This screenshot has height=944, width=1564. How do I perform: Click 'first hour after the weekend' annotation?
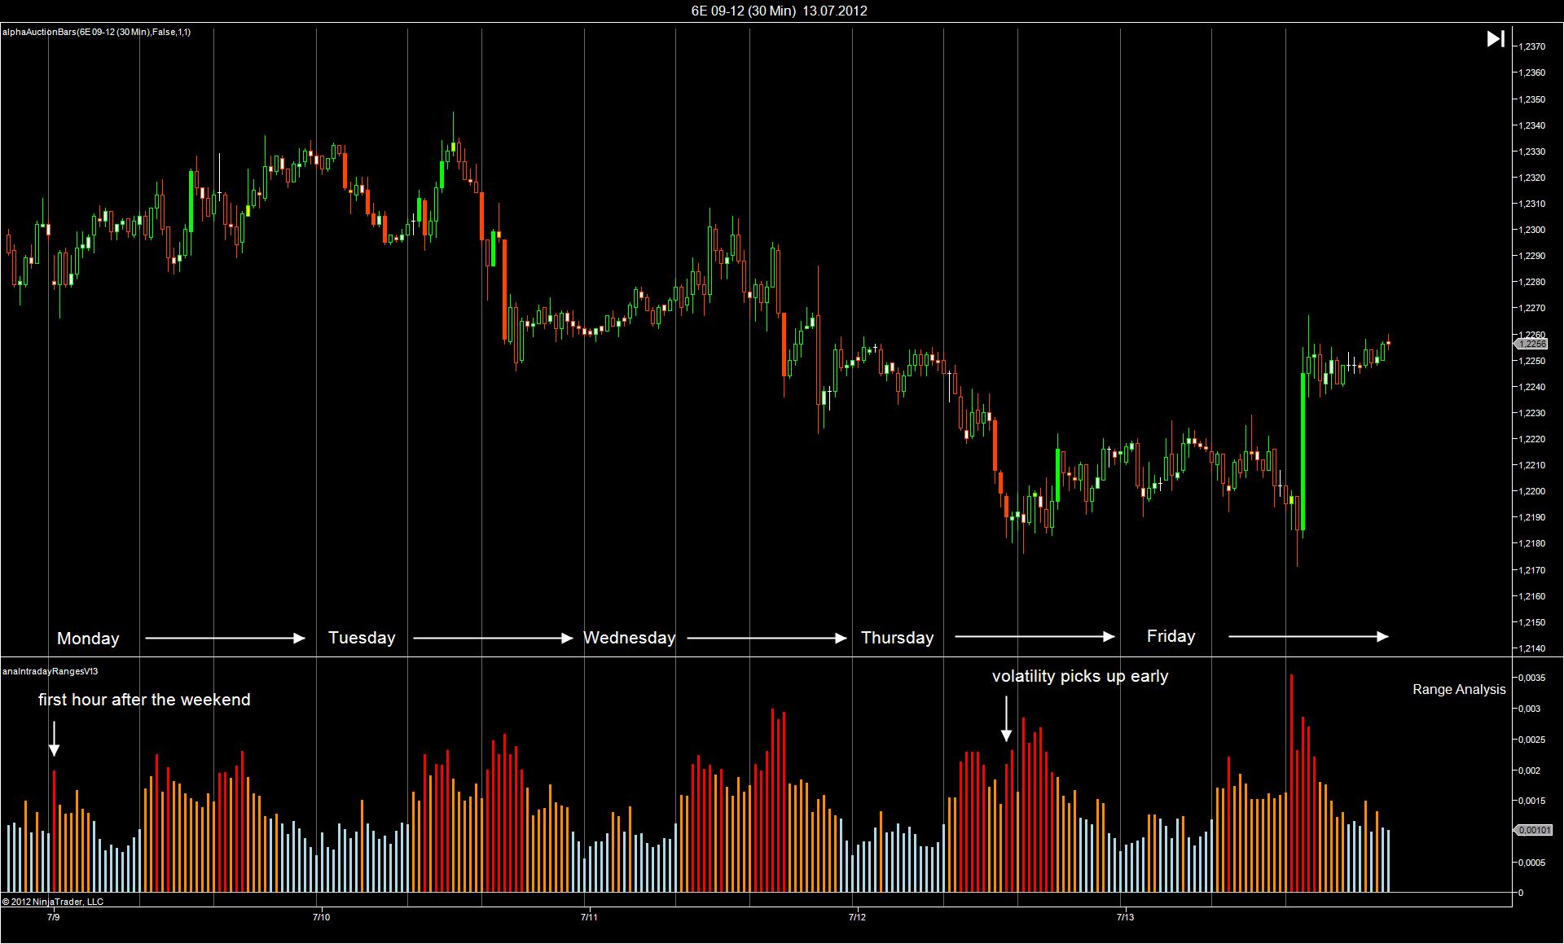pos(144,700)
